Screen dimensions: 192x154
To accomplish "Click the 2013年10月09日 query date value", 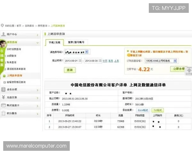I will click(144, 98).
